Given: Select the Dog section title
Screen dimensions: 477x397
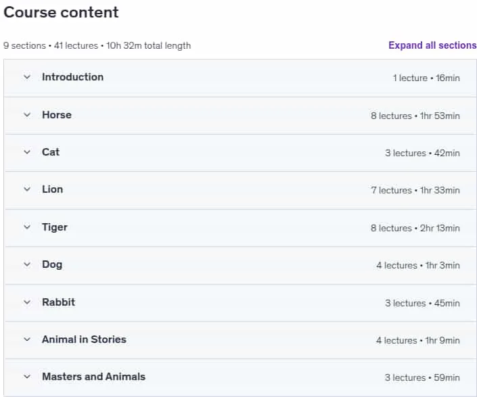Looking at the screenshot, I should (52, 264).
